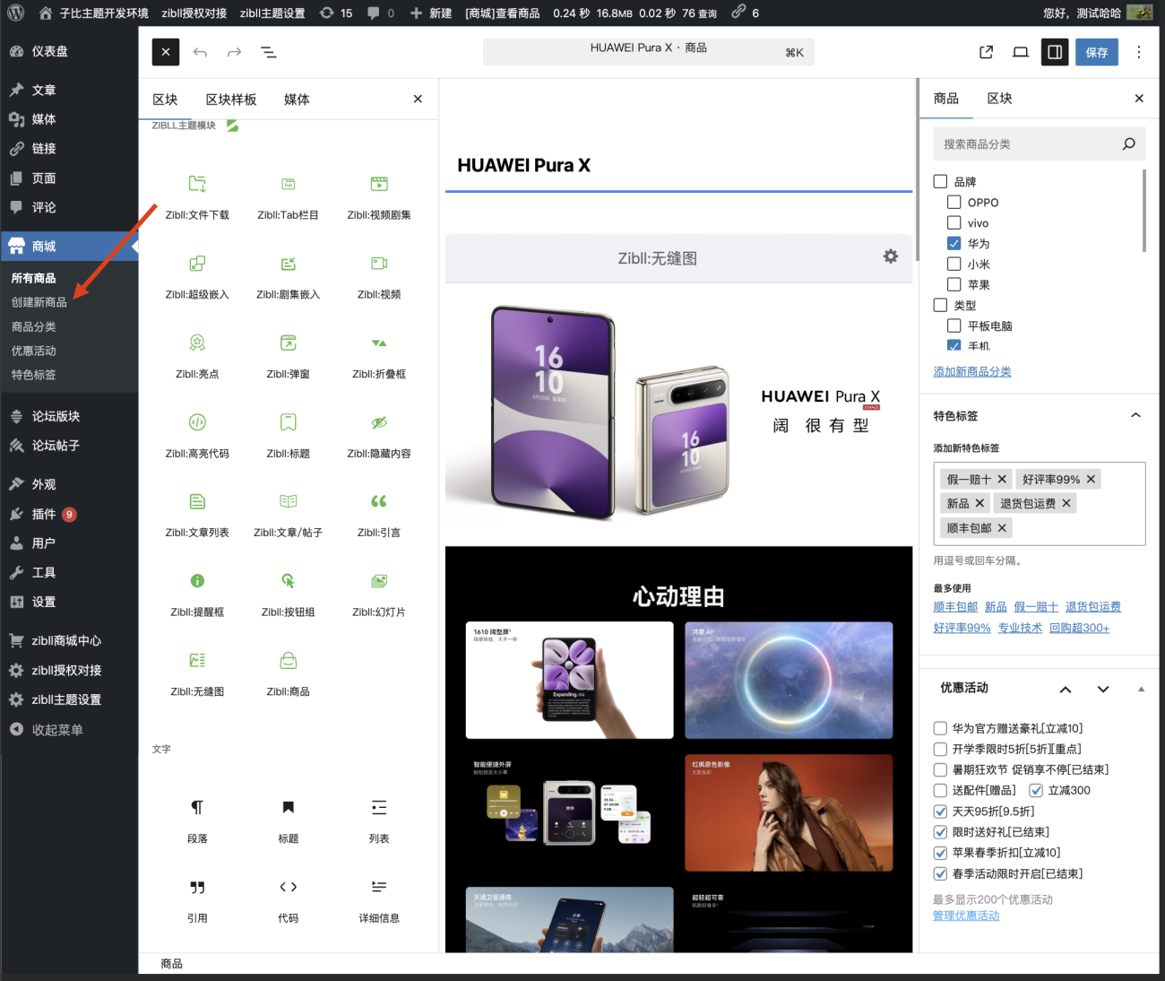Switch to the 区块样板 tab
This screenshot has height=981, width=1165.
tap(230, 100)
